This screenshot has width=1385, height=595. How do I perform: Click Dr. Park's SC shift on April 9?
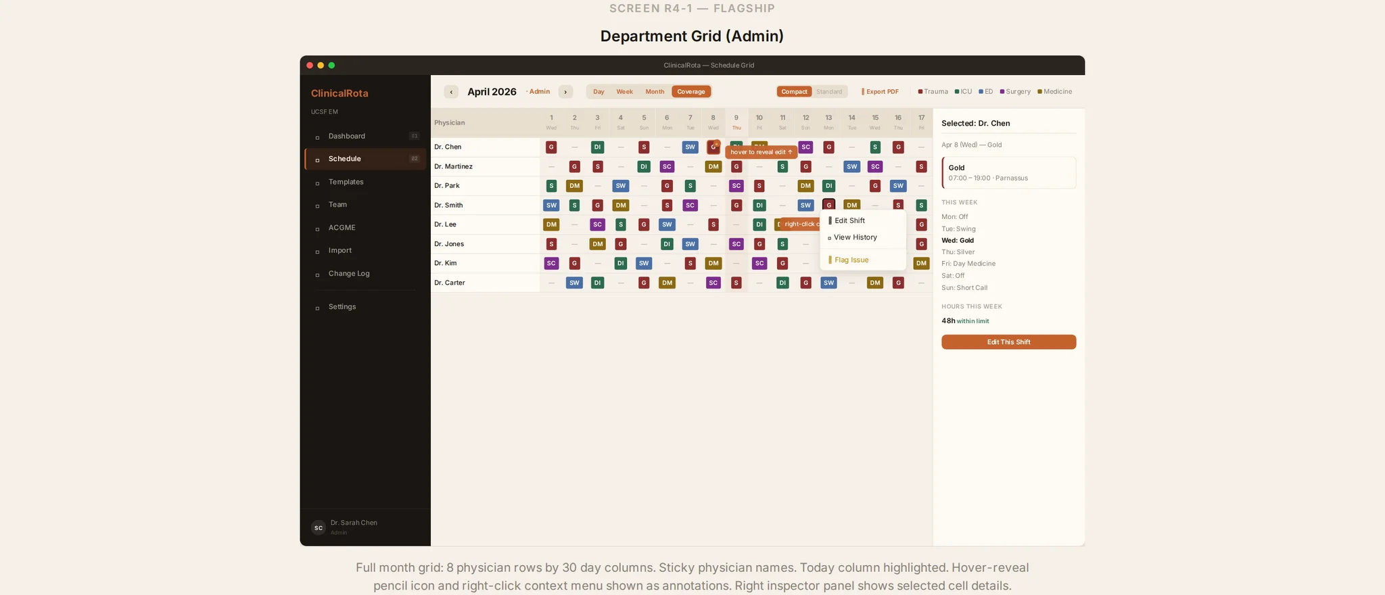tap(736, 186)
